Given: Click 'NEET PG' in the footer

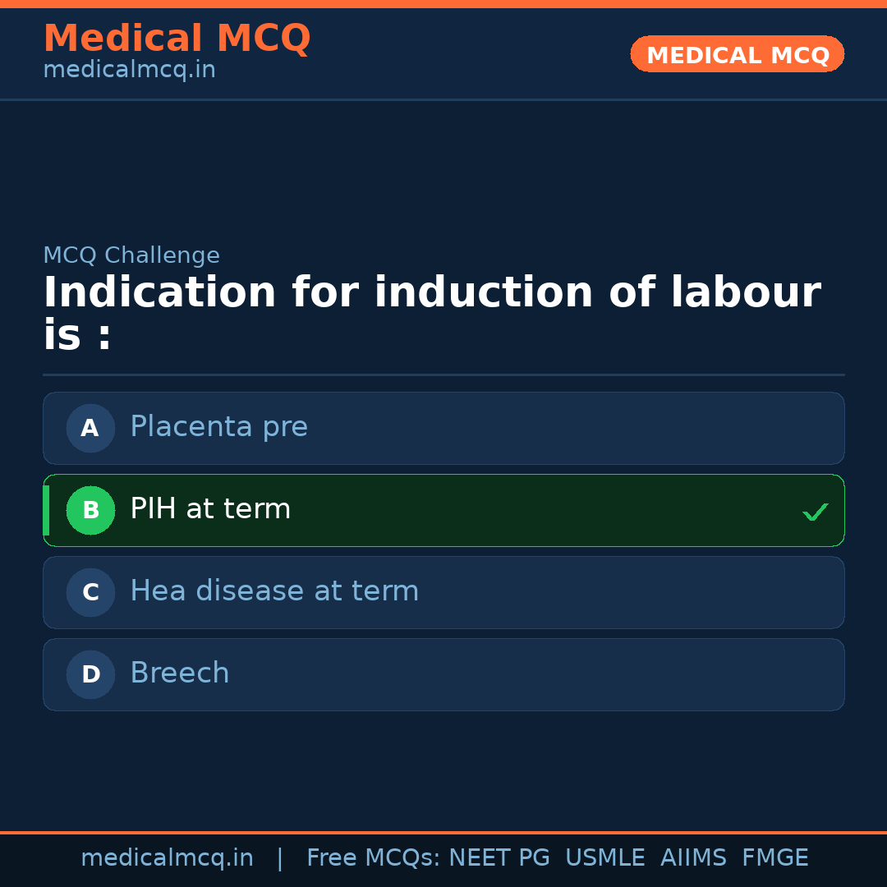Looking at the screenshot, I should click(499, 857).
